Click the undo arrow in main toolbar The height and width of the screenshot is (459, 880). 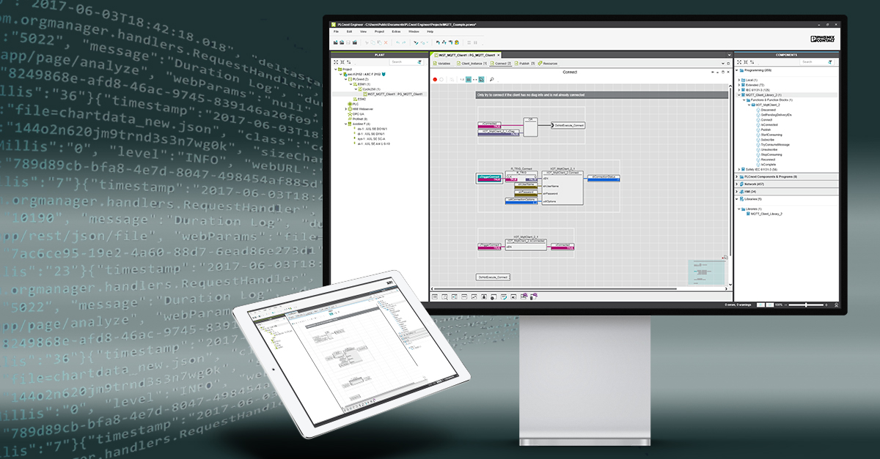click(x=397, y=42)
